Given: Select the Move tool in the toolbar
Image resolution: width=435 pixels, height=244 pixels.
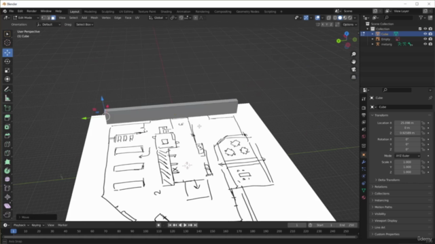Looking at the screenshot, I should 7,52.
